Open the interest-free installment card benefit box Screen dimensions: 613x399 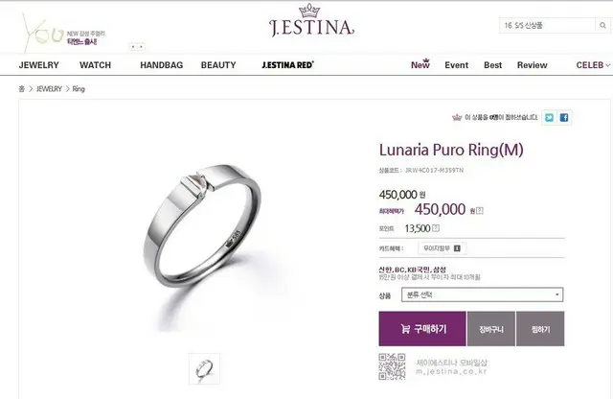[x=443, y=248]
